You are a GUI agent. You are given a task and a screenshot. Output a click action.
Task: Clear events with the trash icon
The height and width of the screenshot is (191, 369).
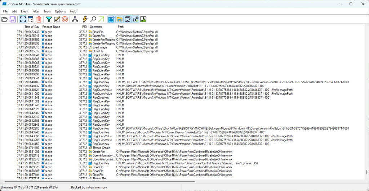(x=39, y=19)
